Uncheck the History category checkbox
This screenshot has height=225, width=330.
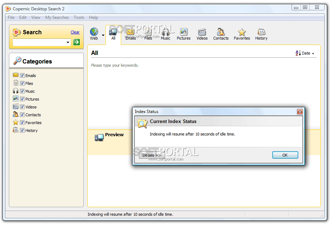[22, 131]
